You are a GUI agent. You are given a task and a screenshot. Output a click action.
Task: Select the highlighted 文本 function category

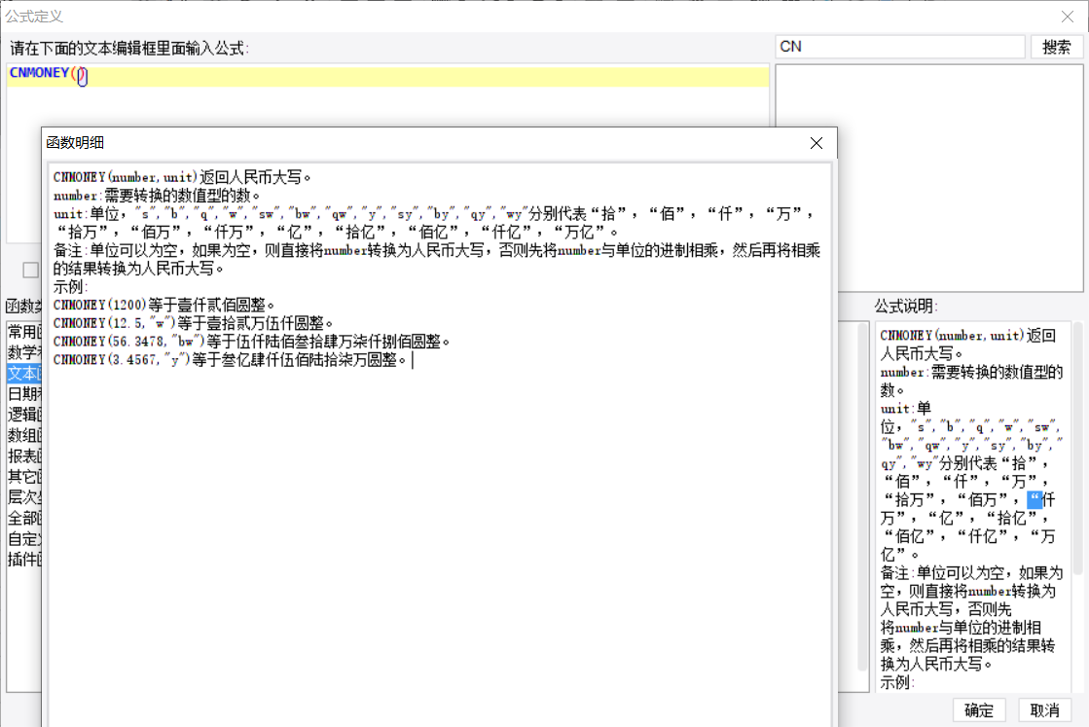pos(24,373)
